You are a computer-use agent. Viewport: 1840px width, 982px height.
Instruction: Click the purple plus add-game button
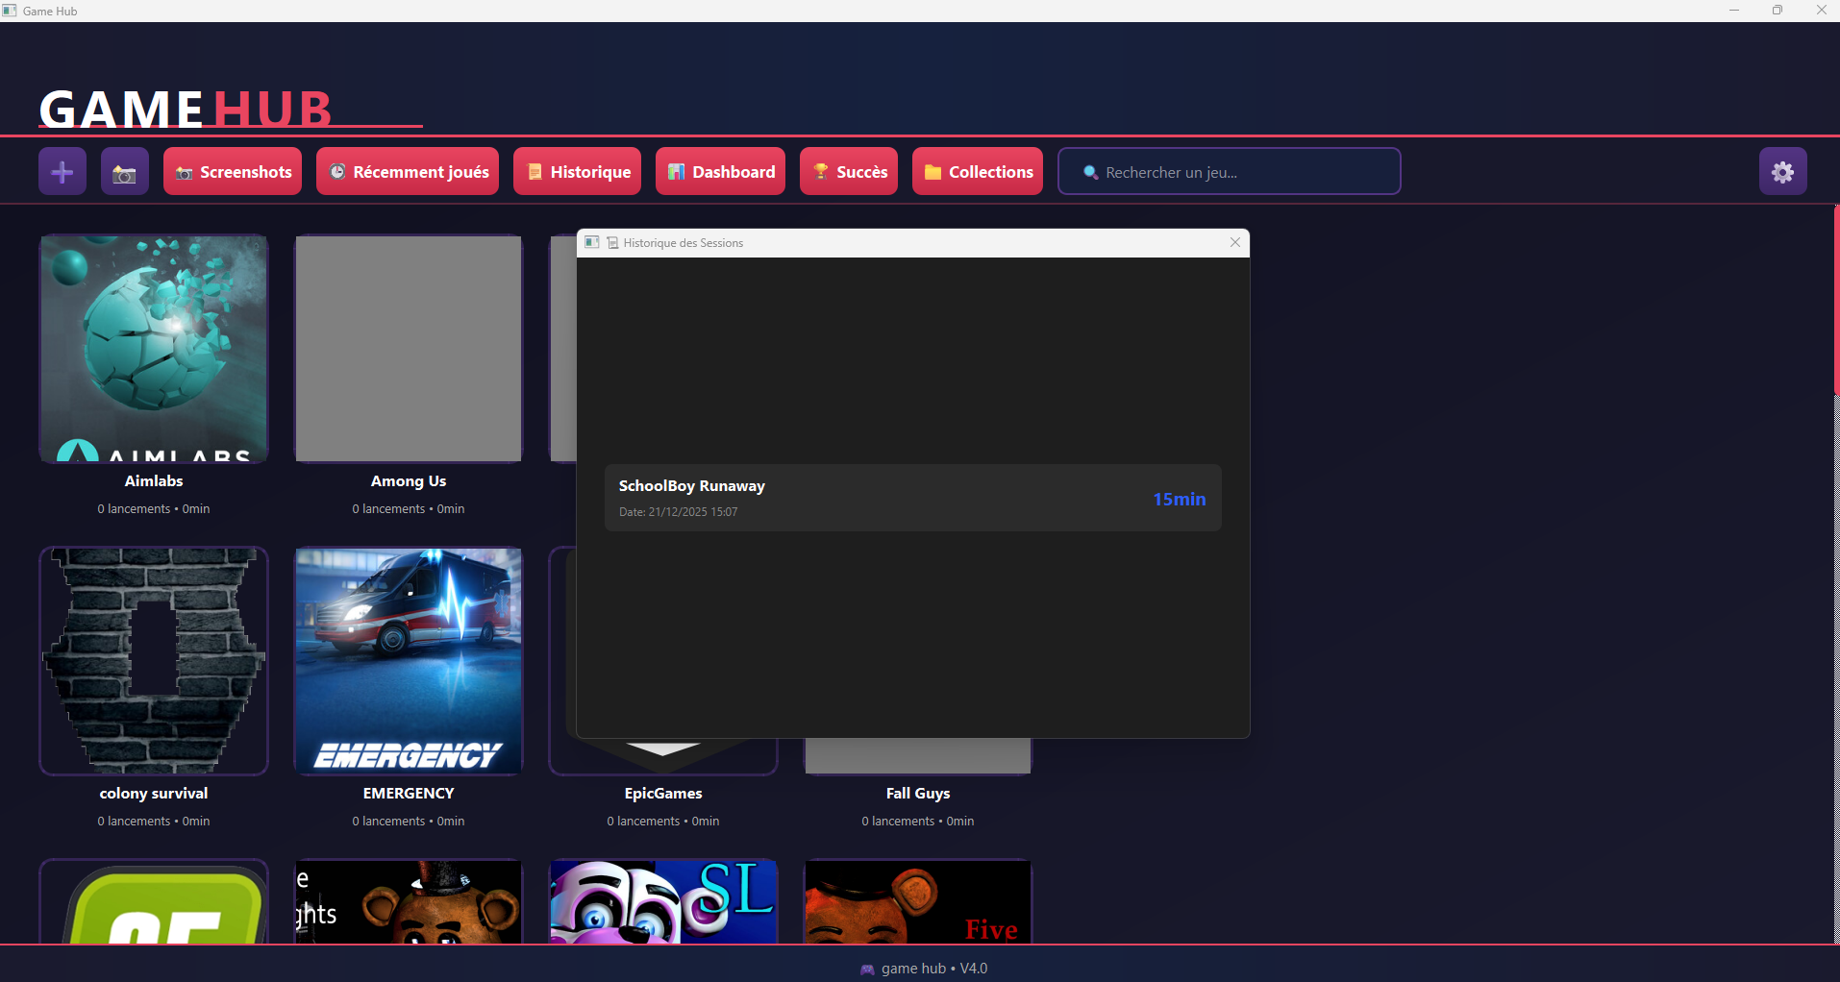tap(62, 172)
